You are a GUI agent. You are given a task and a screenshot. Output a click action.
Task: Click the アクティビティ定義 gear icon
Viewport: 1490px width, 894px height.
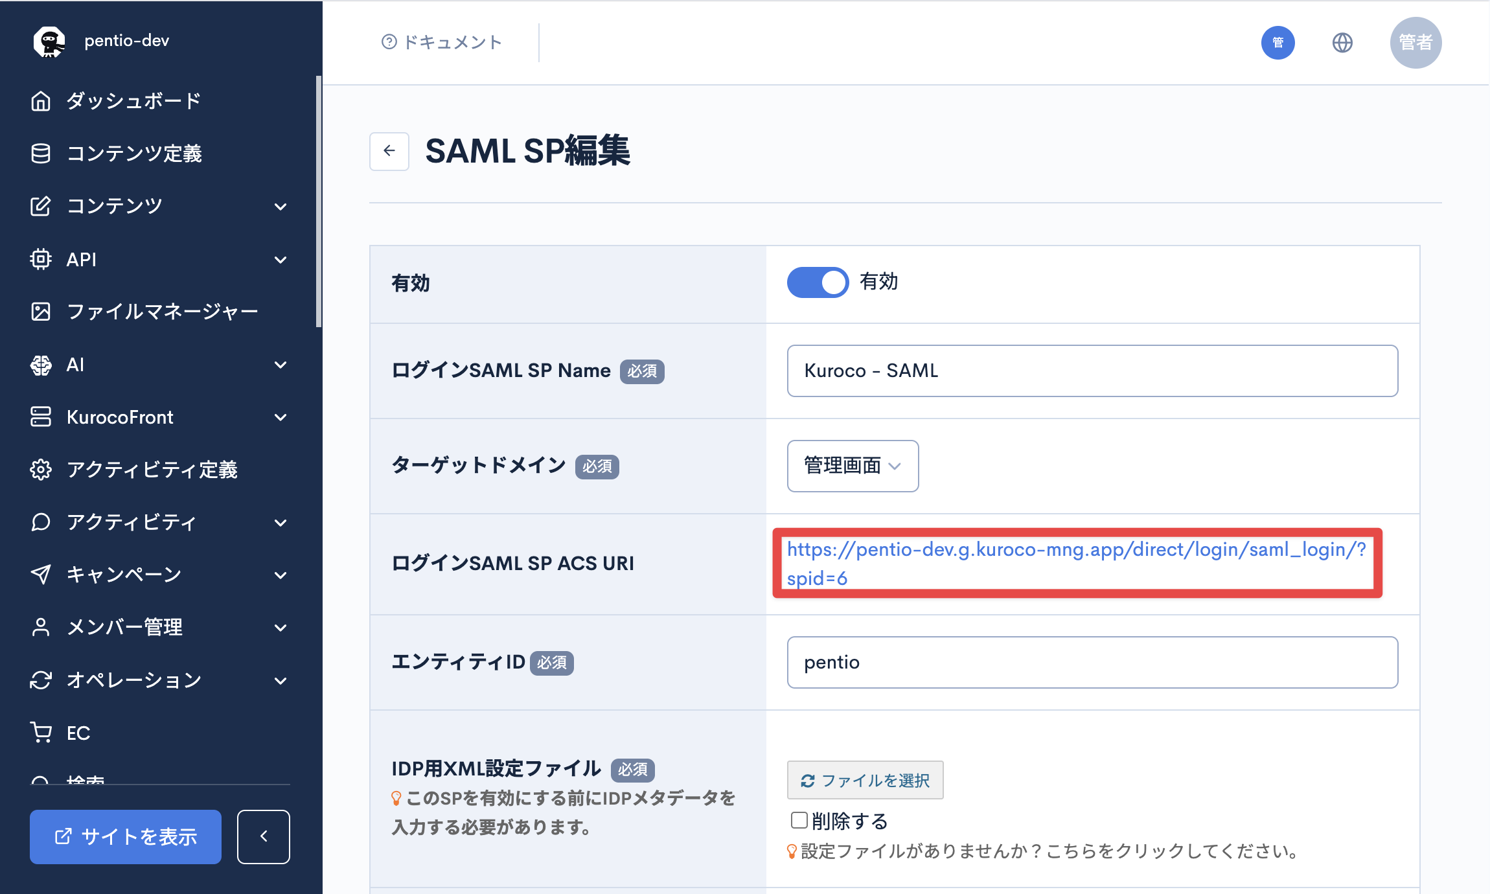click(x=41, y=470)
